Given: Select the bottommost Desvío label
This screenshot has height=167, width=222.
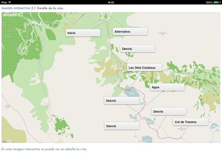Looking at the screenshot, I should pyautogui.click(x=122, y=126).
